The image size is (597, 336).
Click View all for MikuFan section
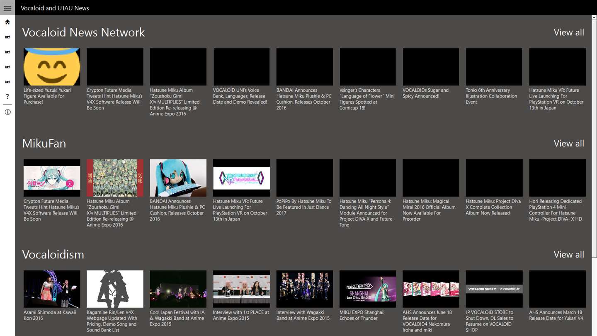click(569, 144)
